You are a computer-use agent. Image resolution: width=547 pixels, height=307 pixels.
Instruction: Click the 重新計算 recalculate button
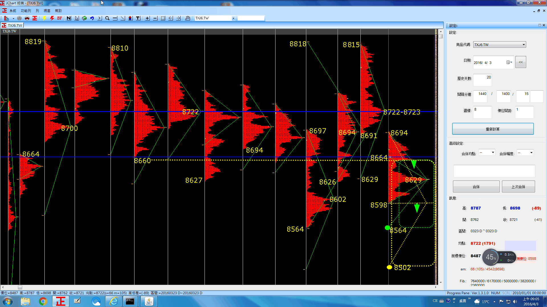[x=493, y=129]
